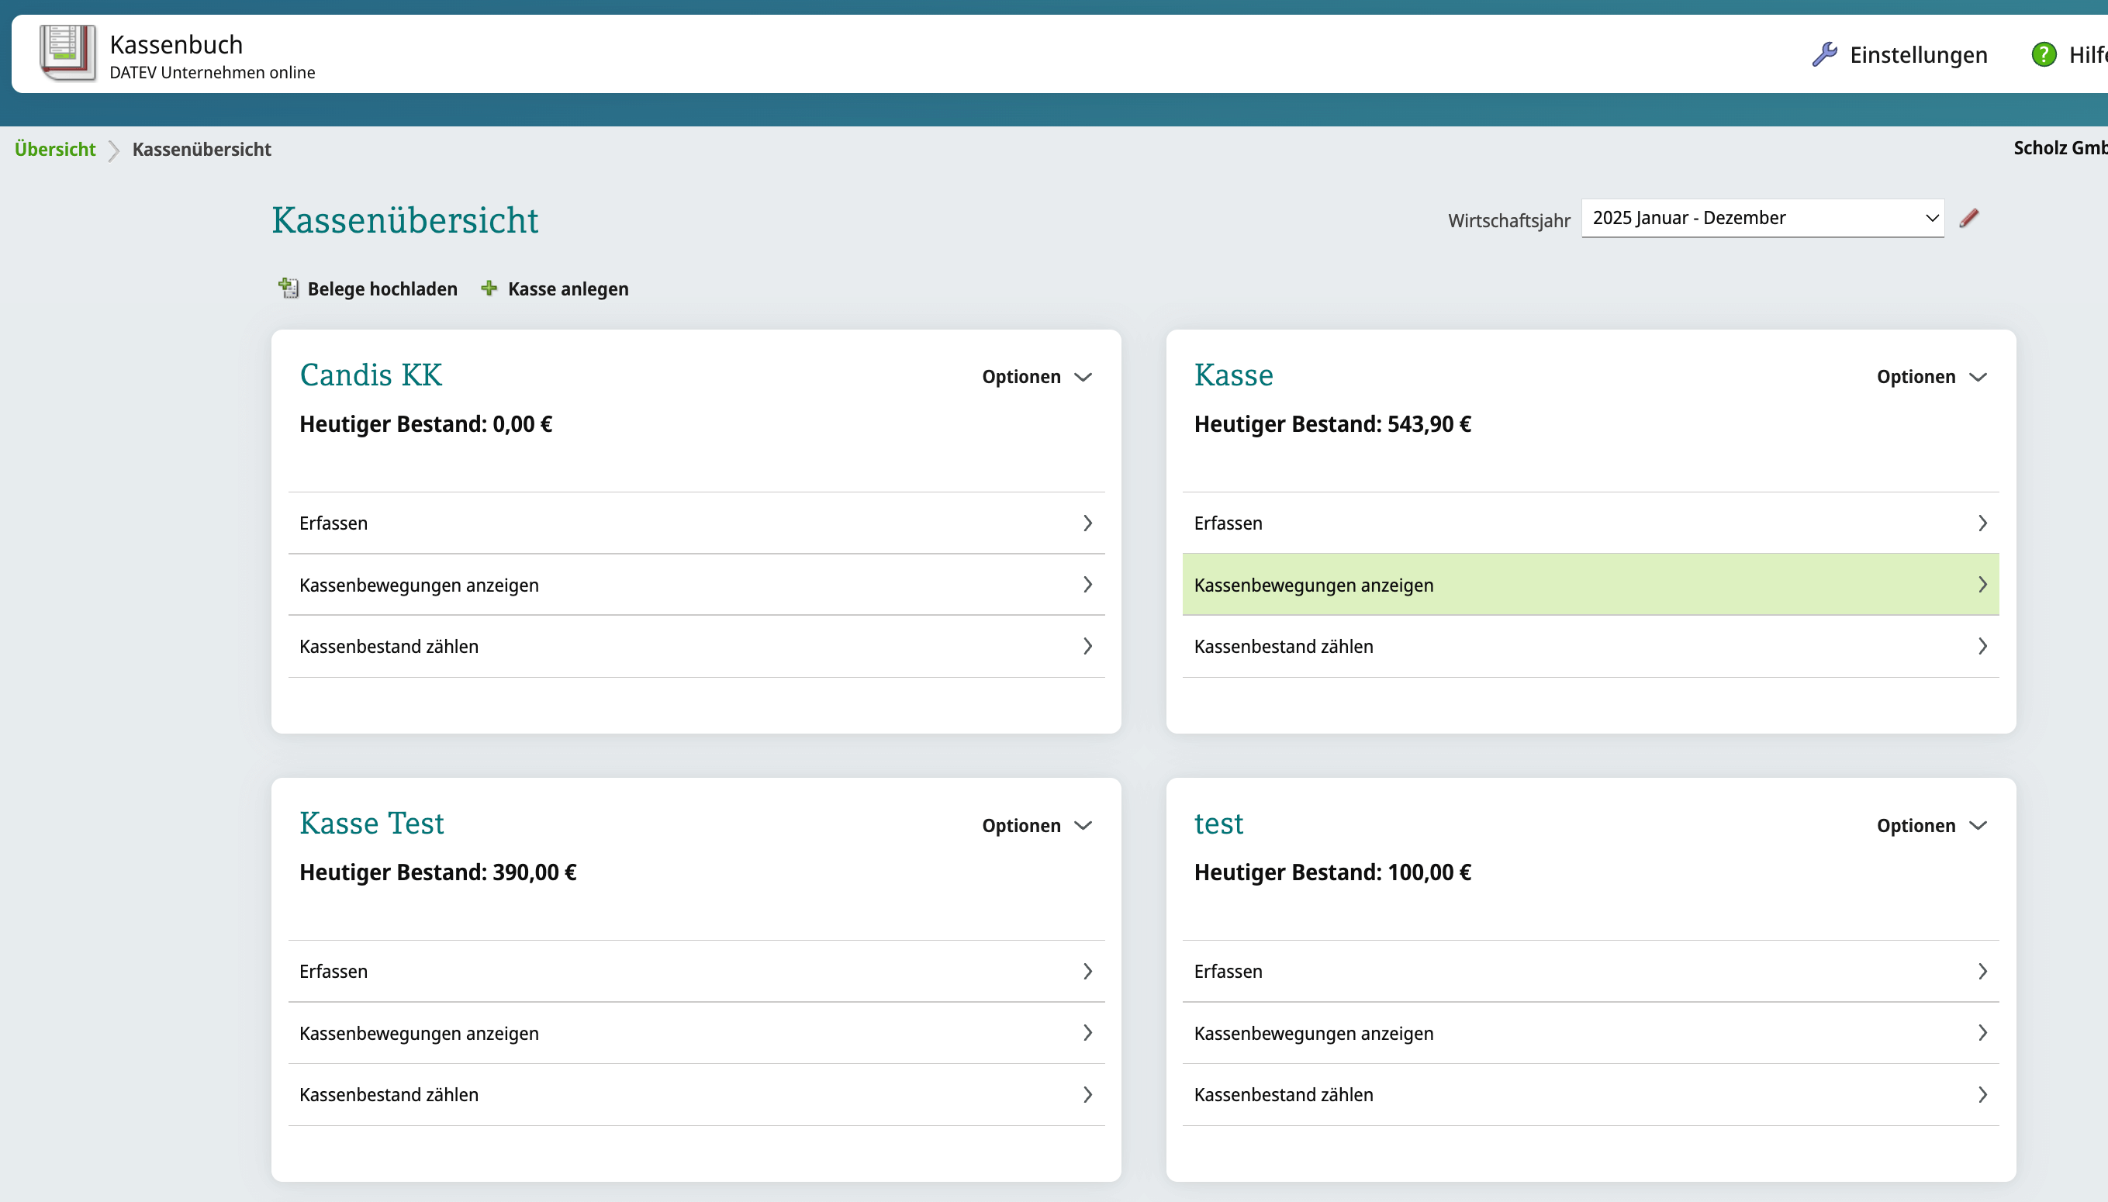Viewport: 2108px width, 1202px height.
Task: Click the red pencil edit Wirtschaftsjahr icon
Action: 1969,218
